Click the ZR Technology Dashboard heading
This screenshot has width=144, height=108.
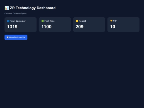[33, 8]
